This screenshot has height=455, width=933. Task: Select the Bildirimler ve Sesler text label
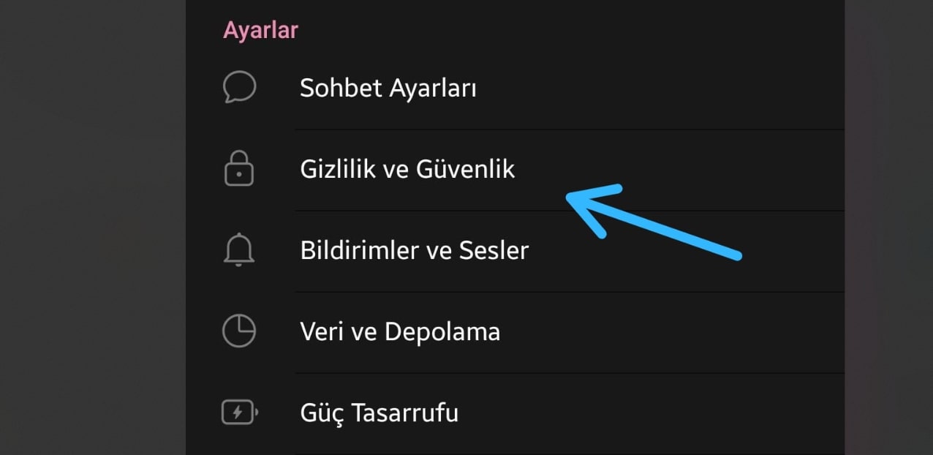click(414, 249)
